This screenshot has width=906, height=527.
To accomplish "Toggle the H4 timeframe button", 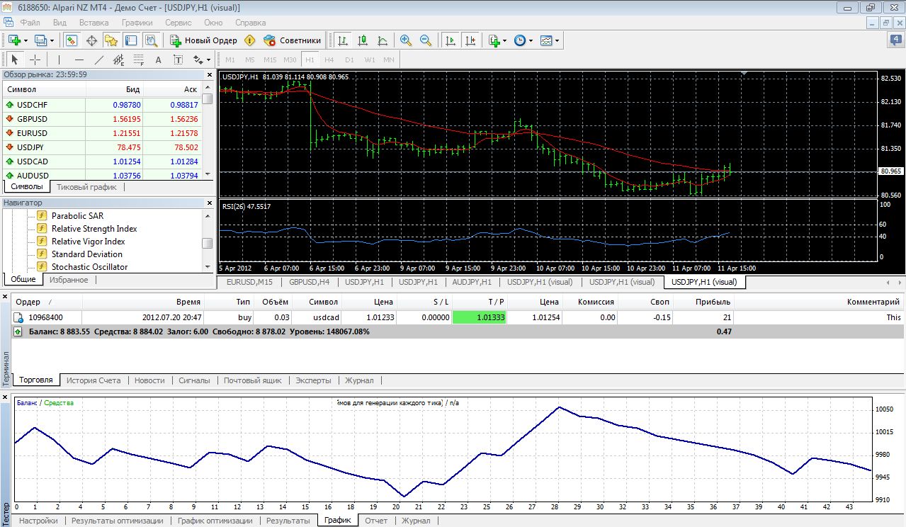I will click(329, 59).
